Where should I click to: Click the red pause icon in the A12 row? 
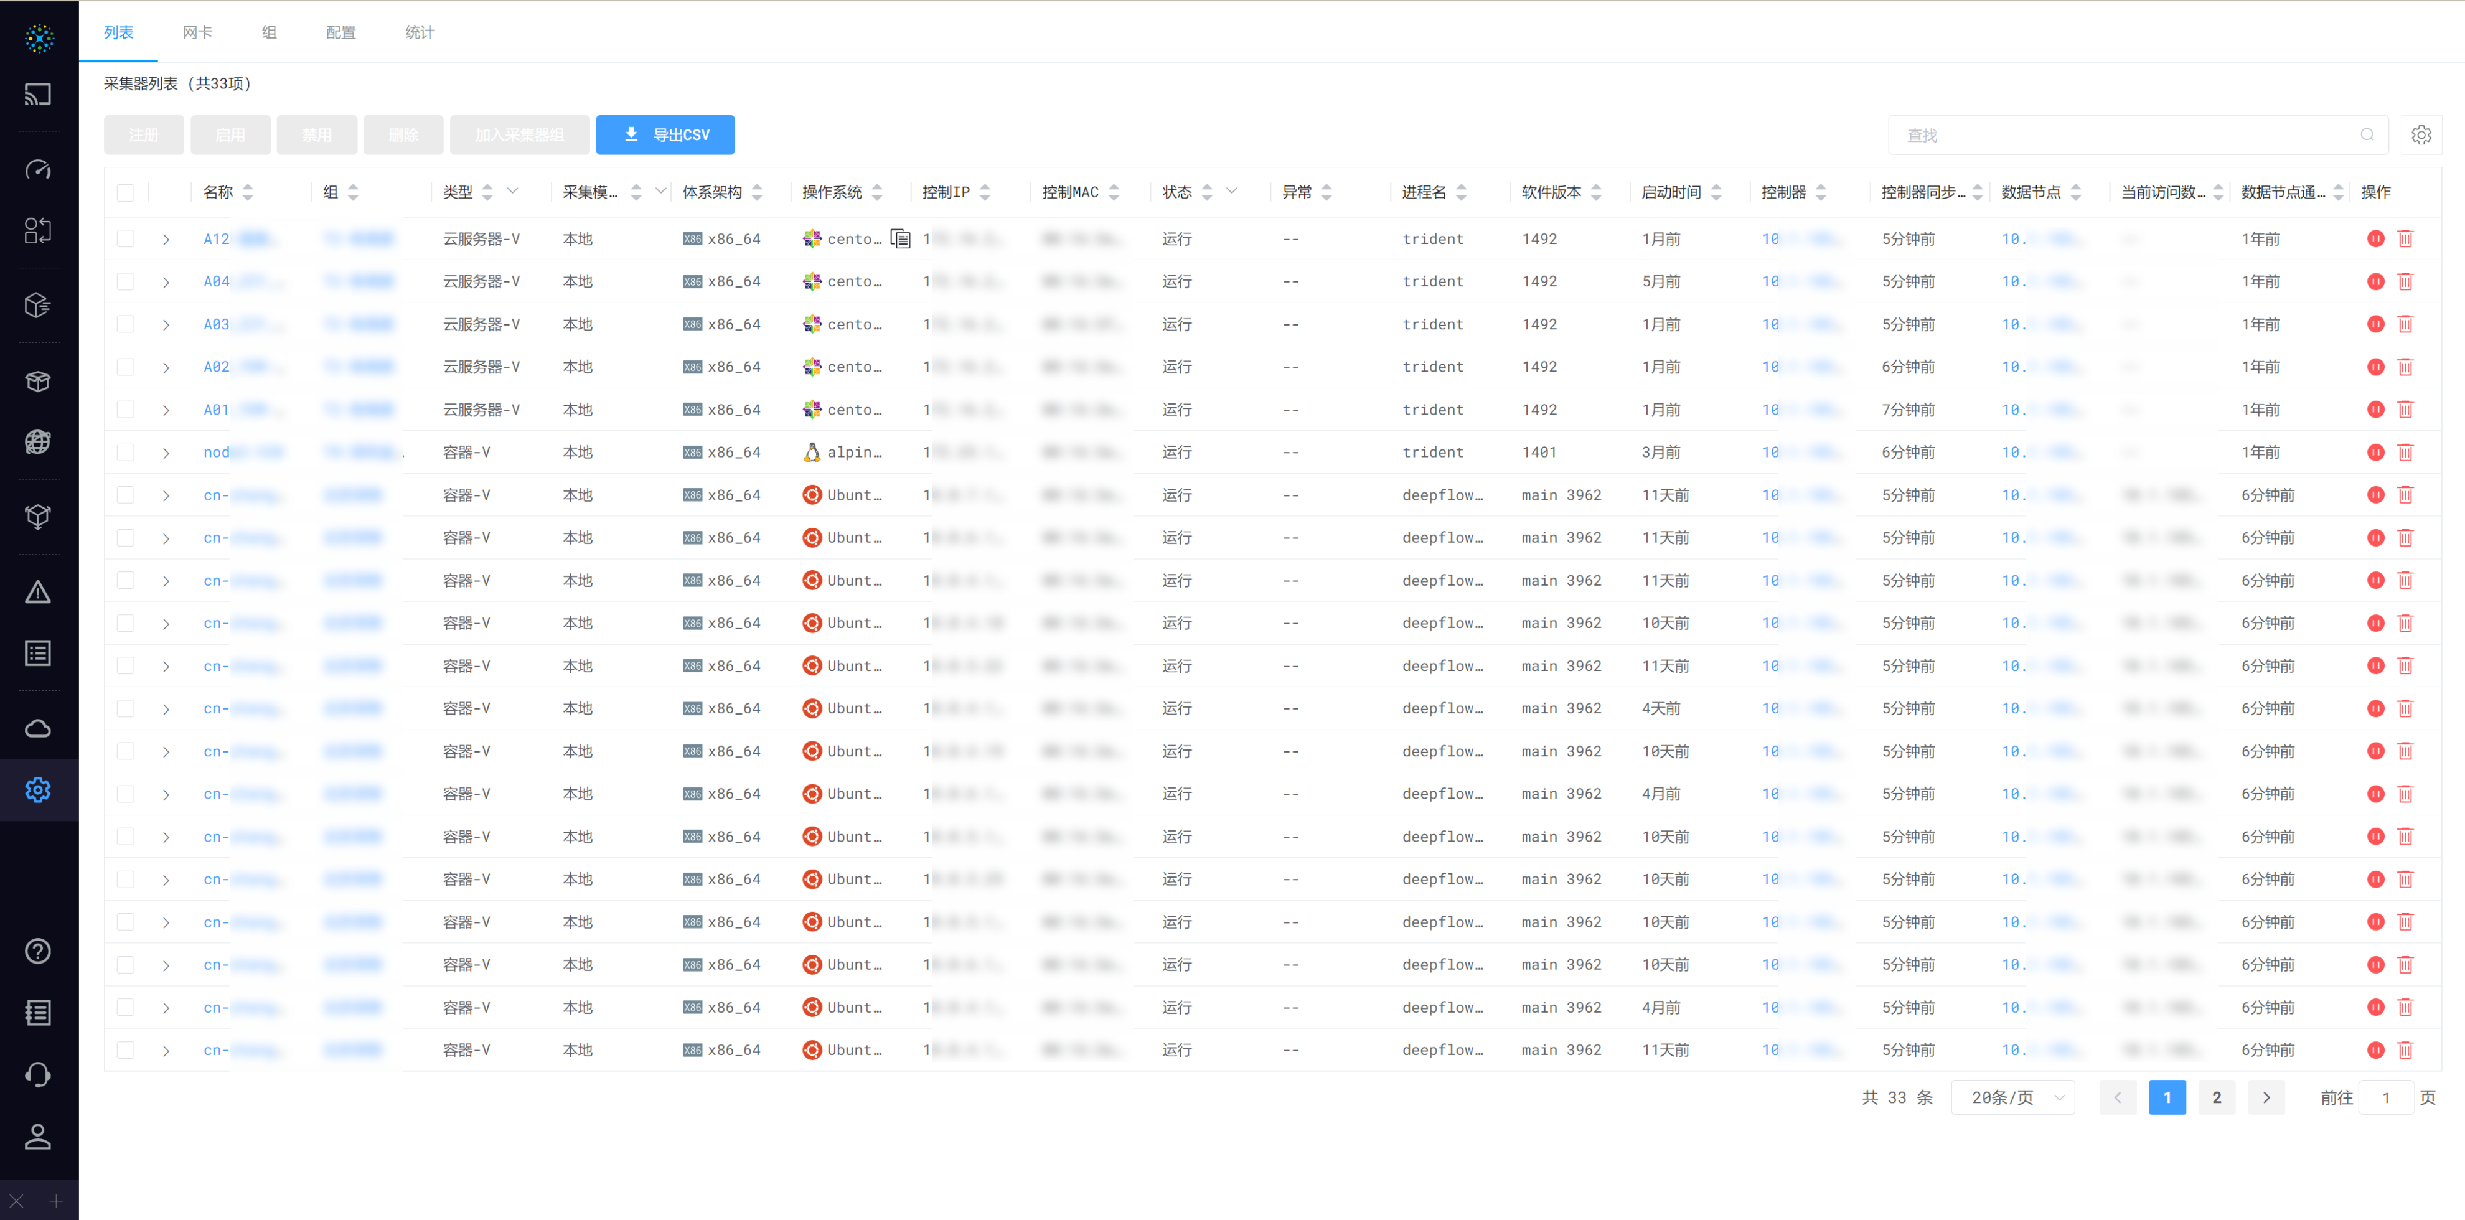pyautogui.click(x=2375, y=238)
